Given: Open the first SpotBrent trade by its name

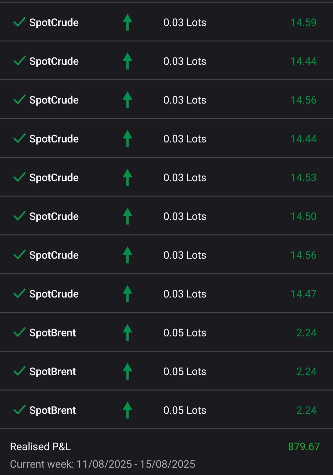Looking at the screenshot, I should [x=52, y=333].
